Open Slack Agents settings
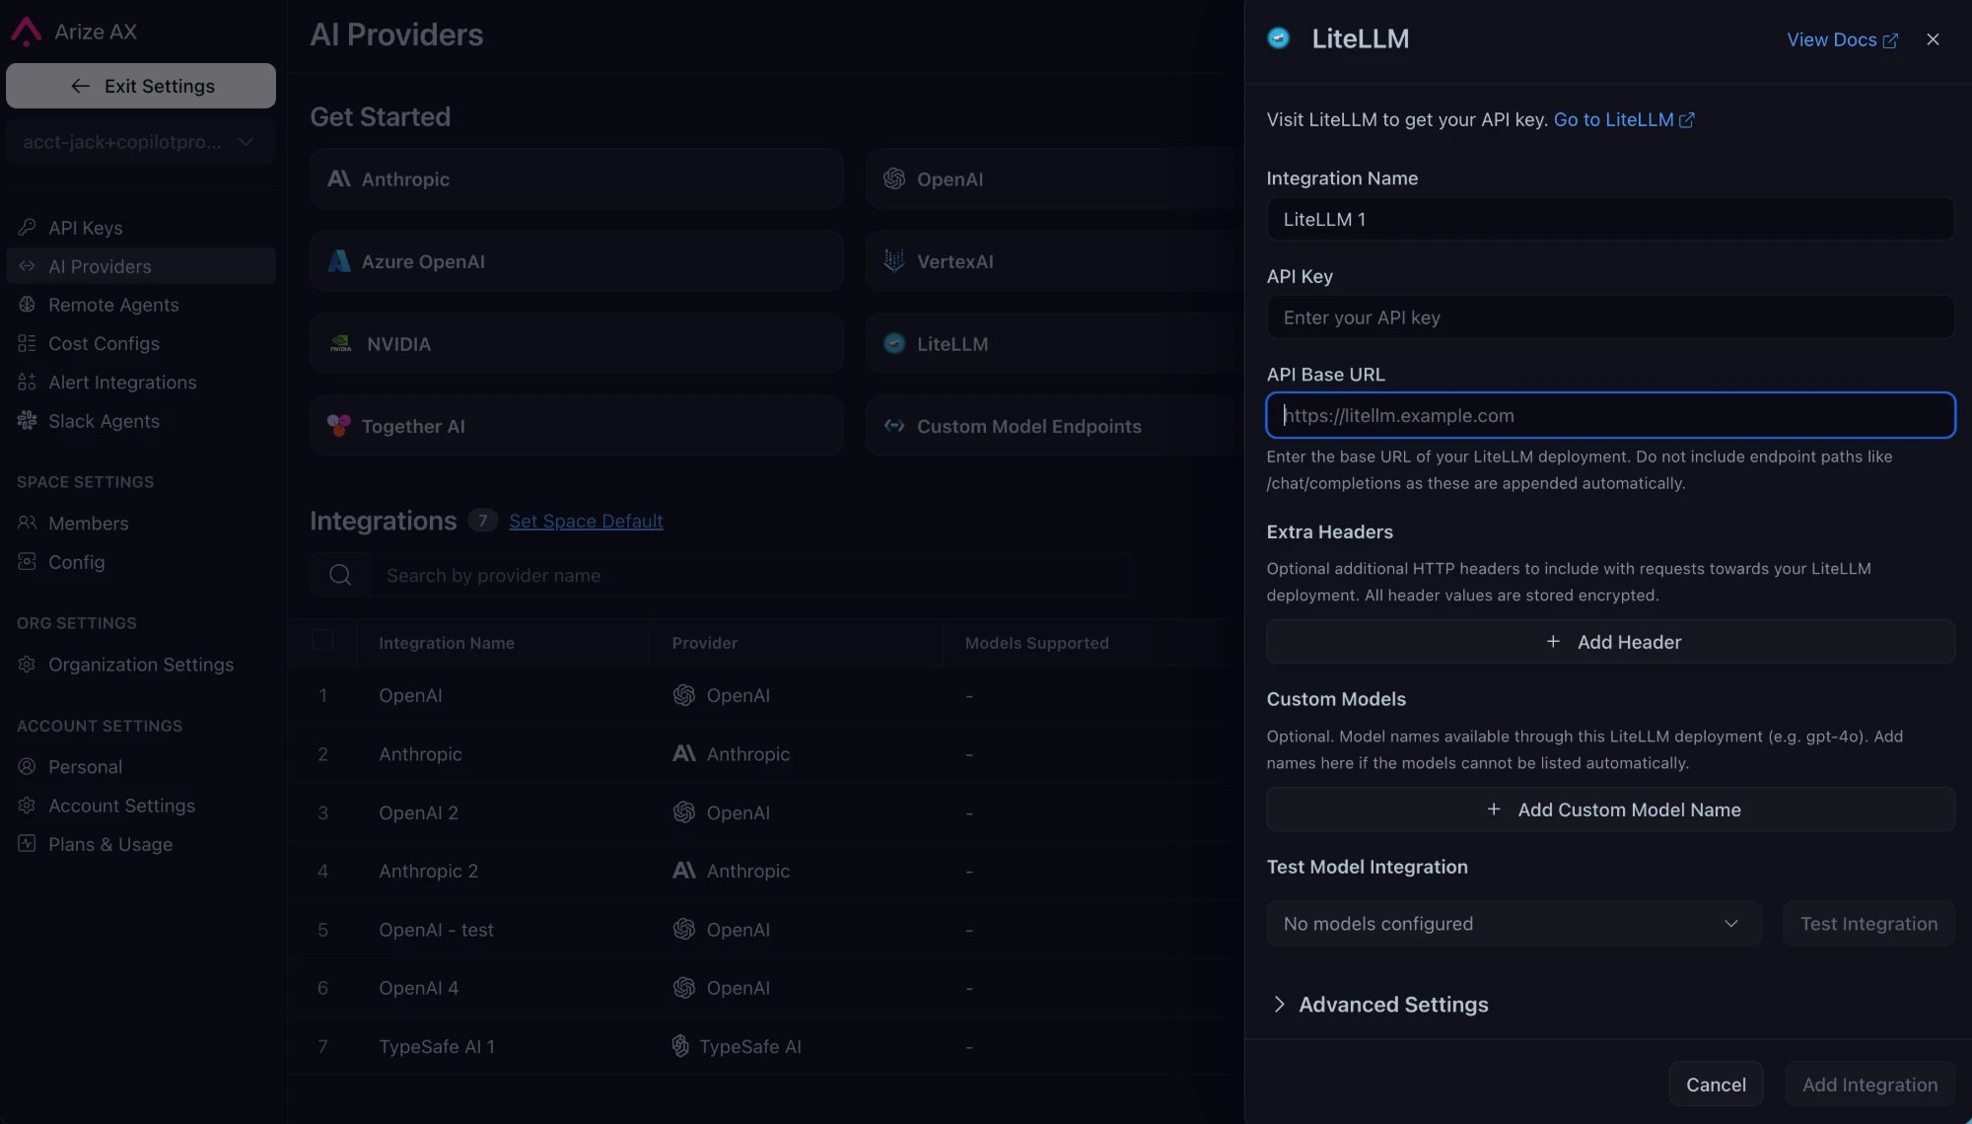1972x1124 pixels. click(141, 421)
